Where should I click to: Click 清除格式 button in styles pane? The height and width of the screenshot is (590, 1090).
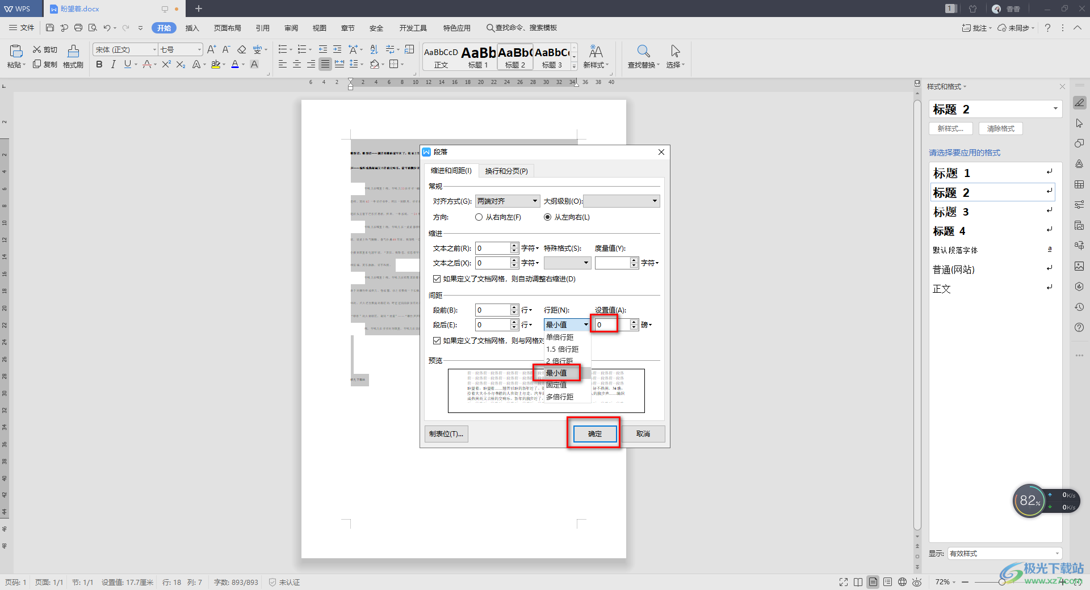tap(1001, 129)
